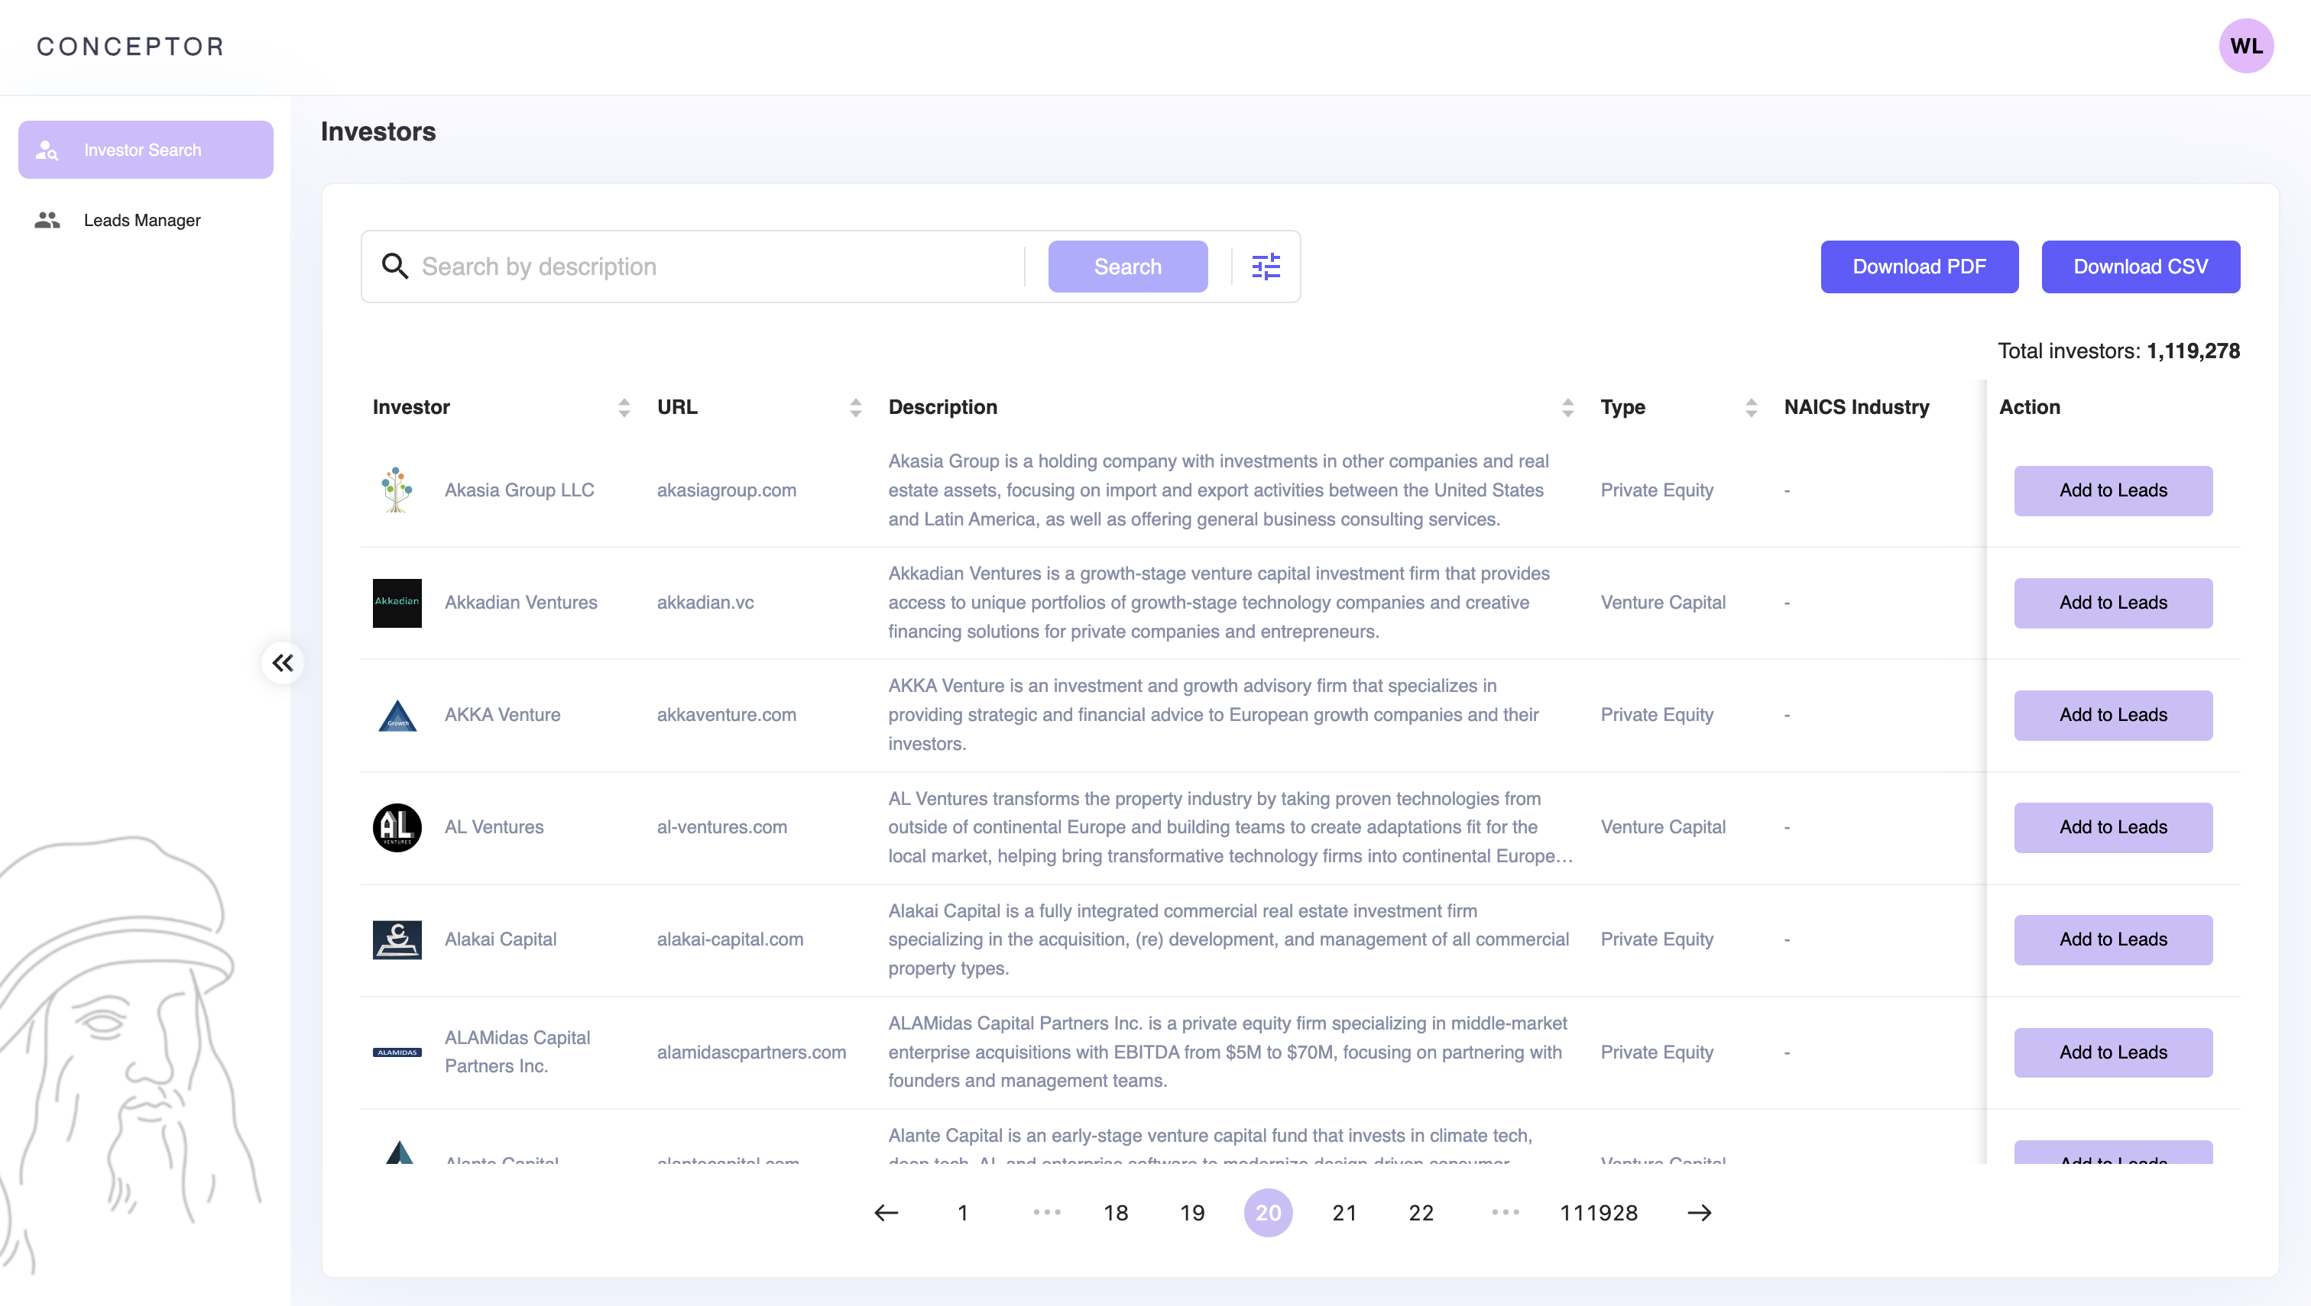Collapse the sidebar with double chevron
Viewport: 2311px width, 1306px height.
pyautogui.click(x=283, y=663)
